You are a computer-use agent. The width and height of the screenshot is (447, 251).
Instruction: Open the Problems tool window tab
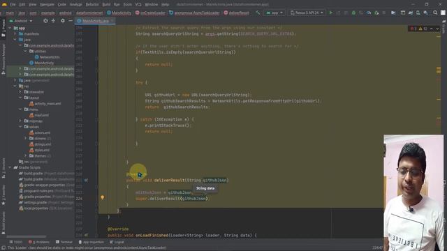pos(39,242)
